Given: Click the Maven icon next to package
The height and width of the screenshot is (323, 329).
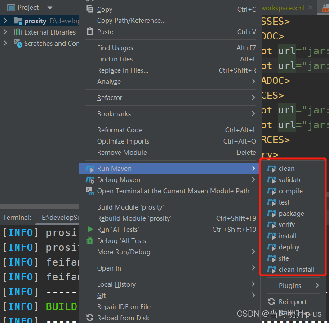Looking at the screenshot, I should [271, 214].
